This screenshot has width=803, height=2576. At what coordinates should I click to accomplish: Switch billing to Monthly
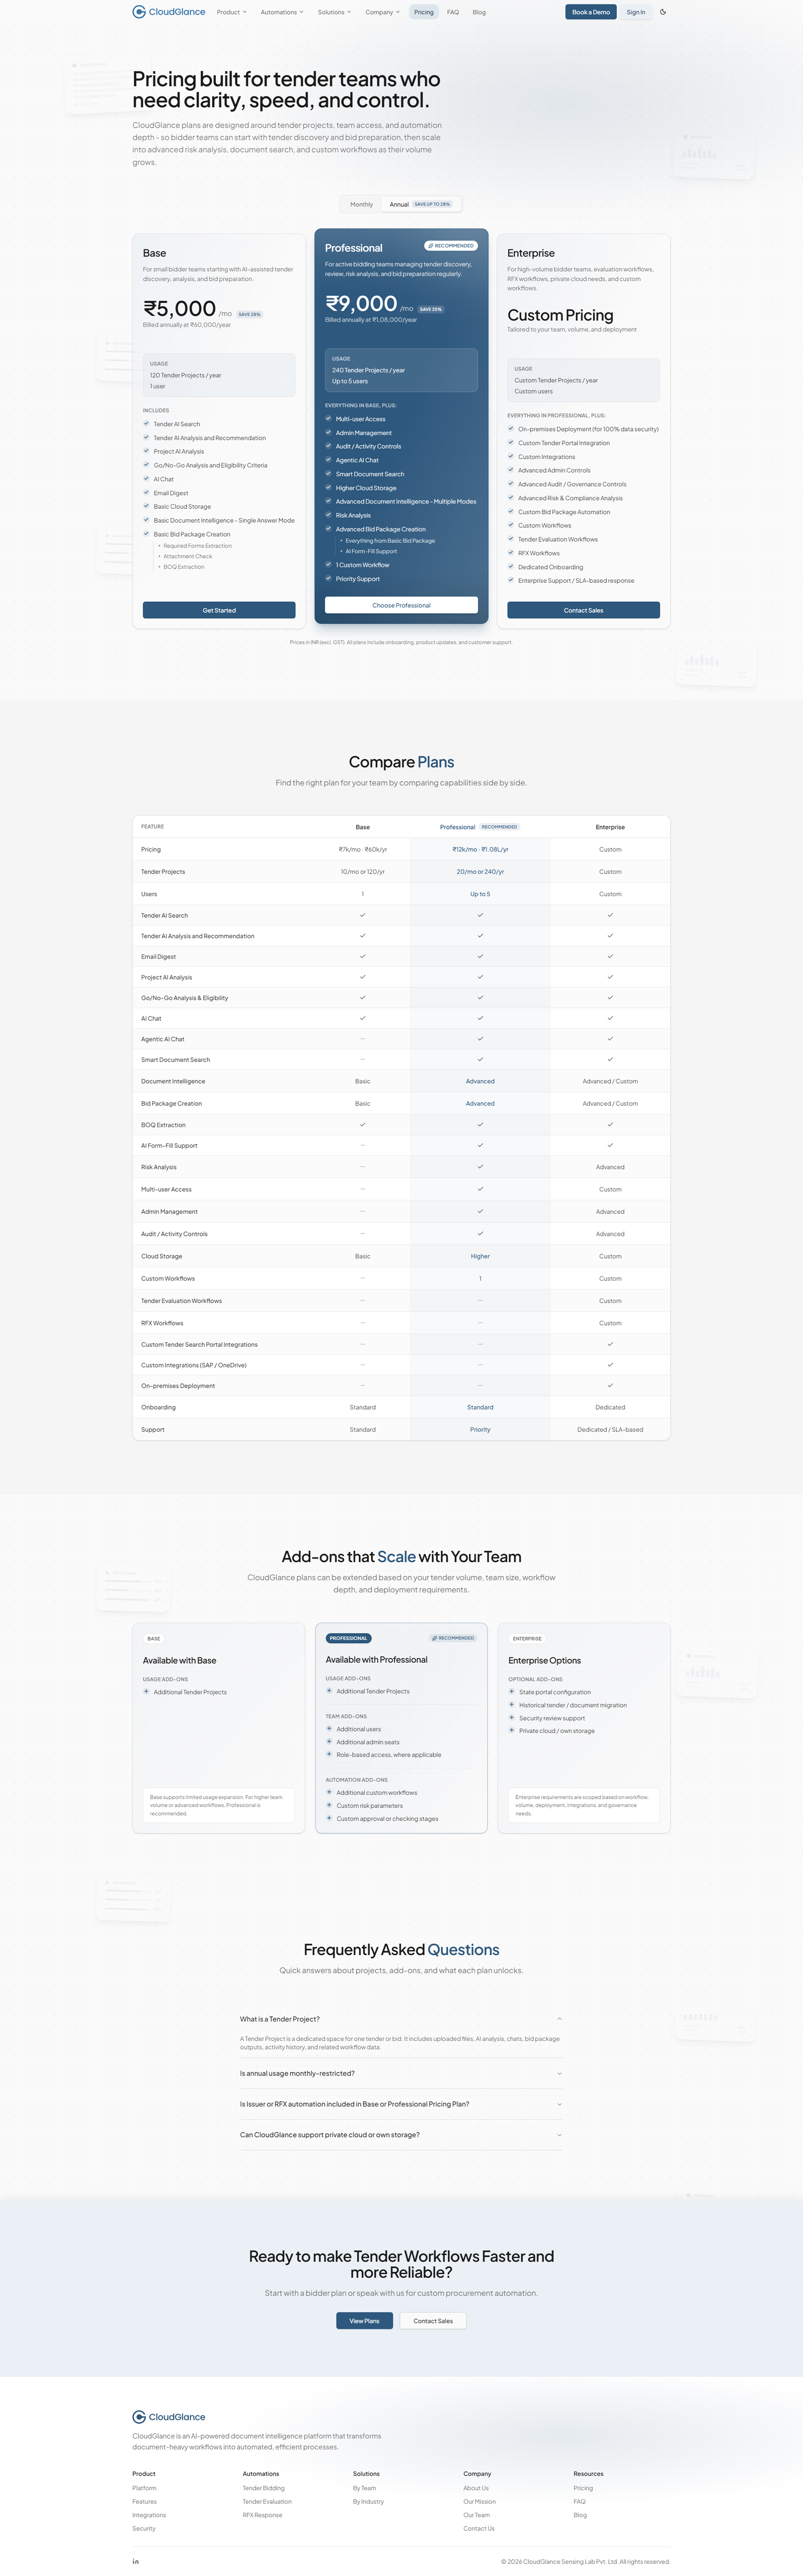coord(361,204)
